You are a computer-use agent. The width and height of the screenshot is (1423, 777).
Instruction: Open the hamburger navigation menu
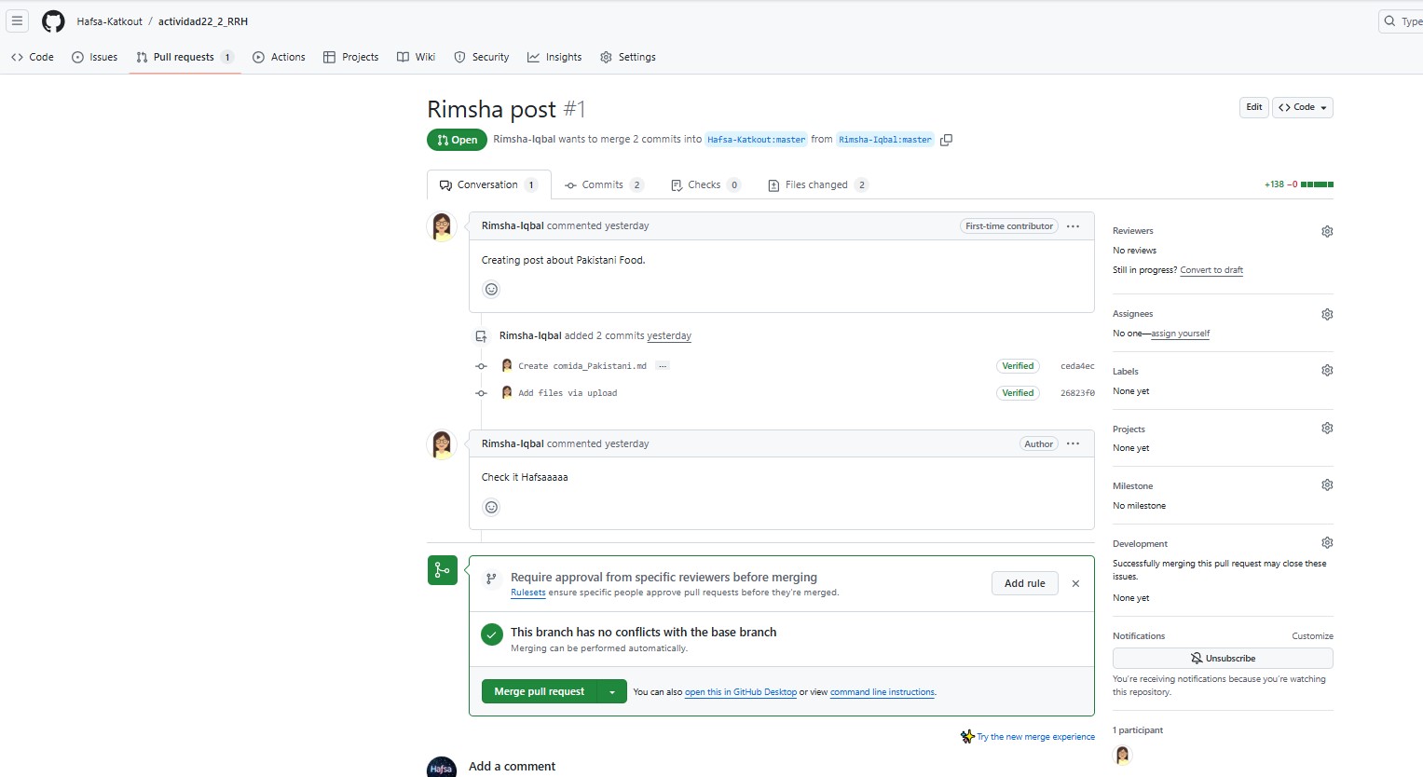click(17, 20)
